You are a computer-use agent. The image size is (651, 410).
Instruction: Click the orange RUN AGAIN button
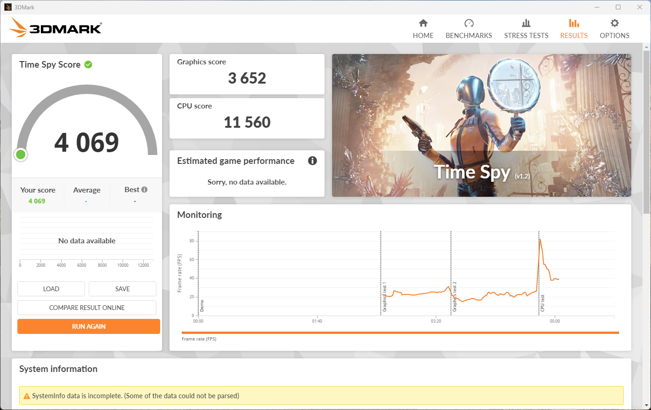coord(89,326)
